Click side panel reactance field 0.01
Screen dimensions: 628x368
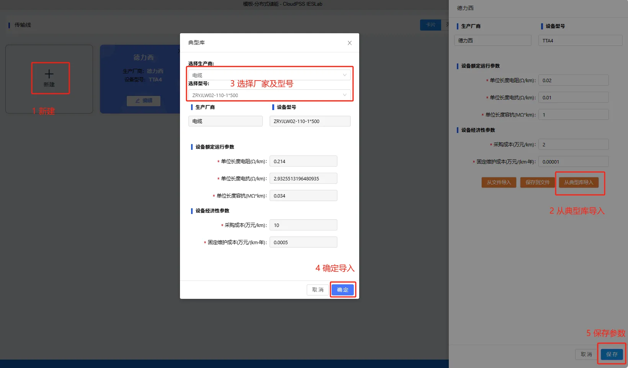[574, 97]
